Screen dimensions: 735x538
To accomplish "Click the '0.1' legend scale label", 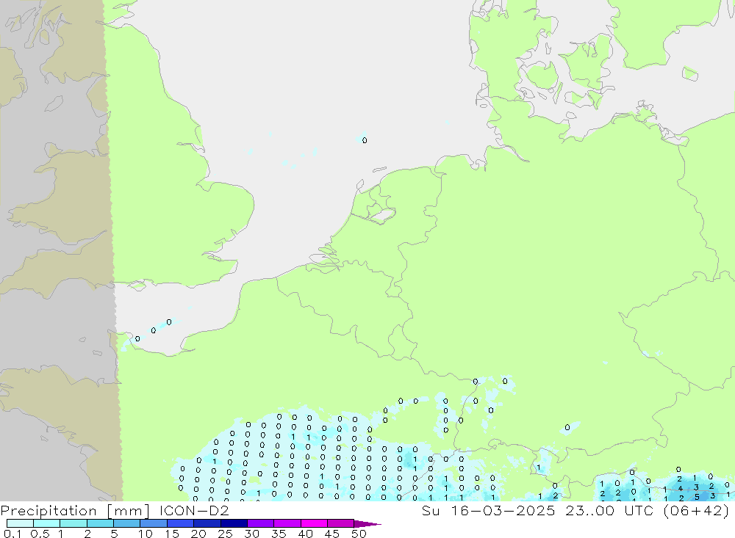I will [x=12, y=534].
